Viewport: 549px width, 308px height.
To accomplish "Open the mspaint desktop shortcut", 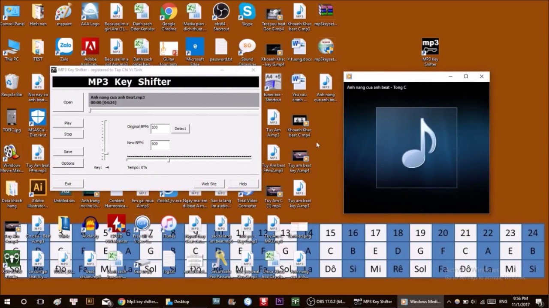I will point(64,14).
